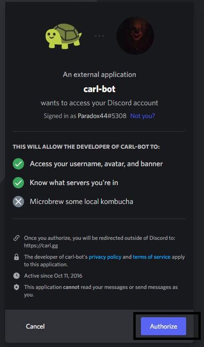Click the carl-bot application name
Screen dimensions: 204x347
99,89
